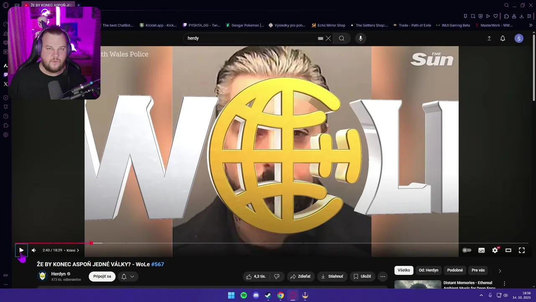Open notification bell dropdown for Herdyn
536x302 pixels.
tap(128, 276)
